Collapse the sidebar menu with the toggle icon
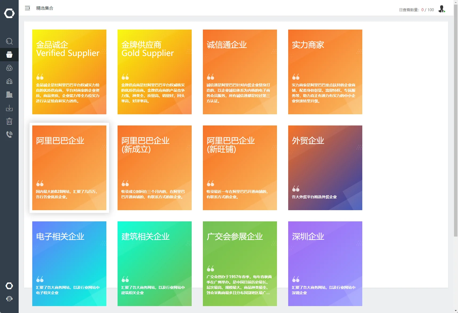 click(x=27, y=8)
